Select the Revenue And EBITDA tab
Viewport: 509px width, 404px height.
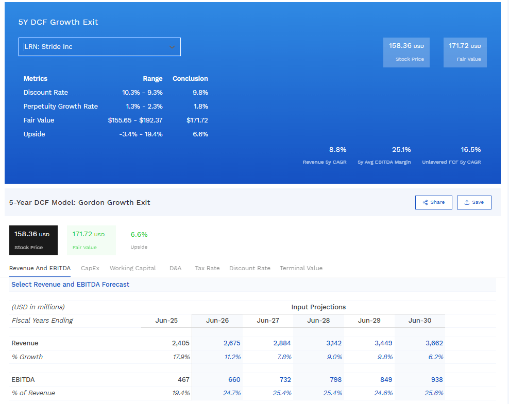tap(40, 268)
